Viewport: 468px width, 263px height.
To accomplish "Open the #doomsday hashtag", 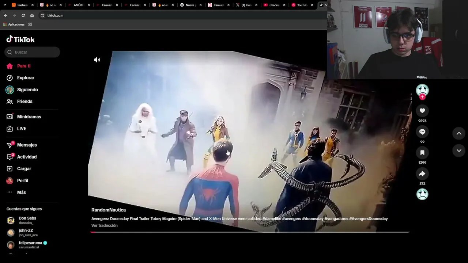I will [x=313, y=219].
